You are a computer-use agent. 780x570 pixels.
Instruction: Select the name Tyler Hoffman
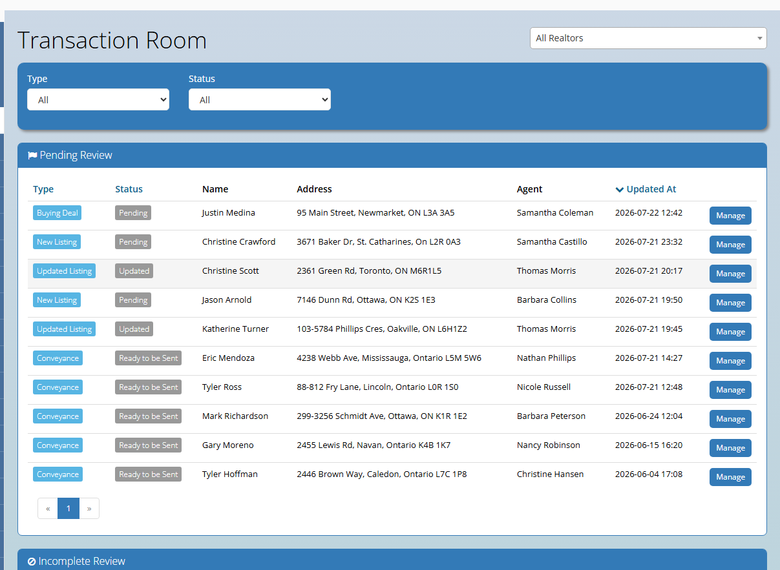tap(229, 474)
